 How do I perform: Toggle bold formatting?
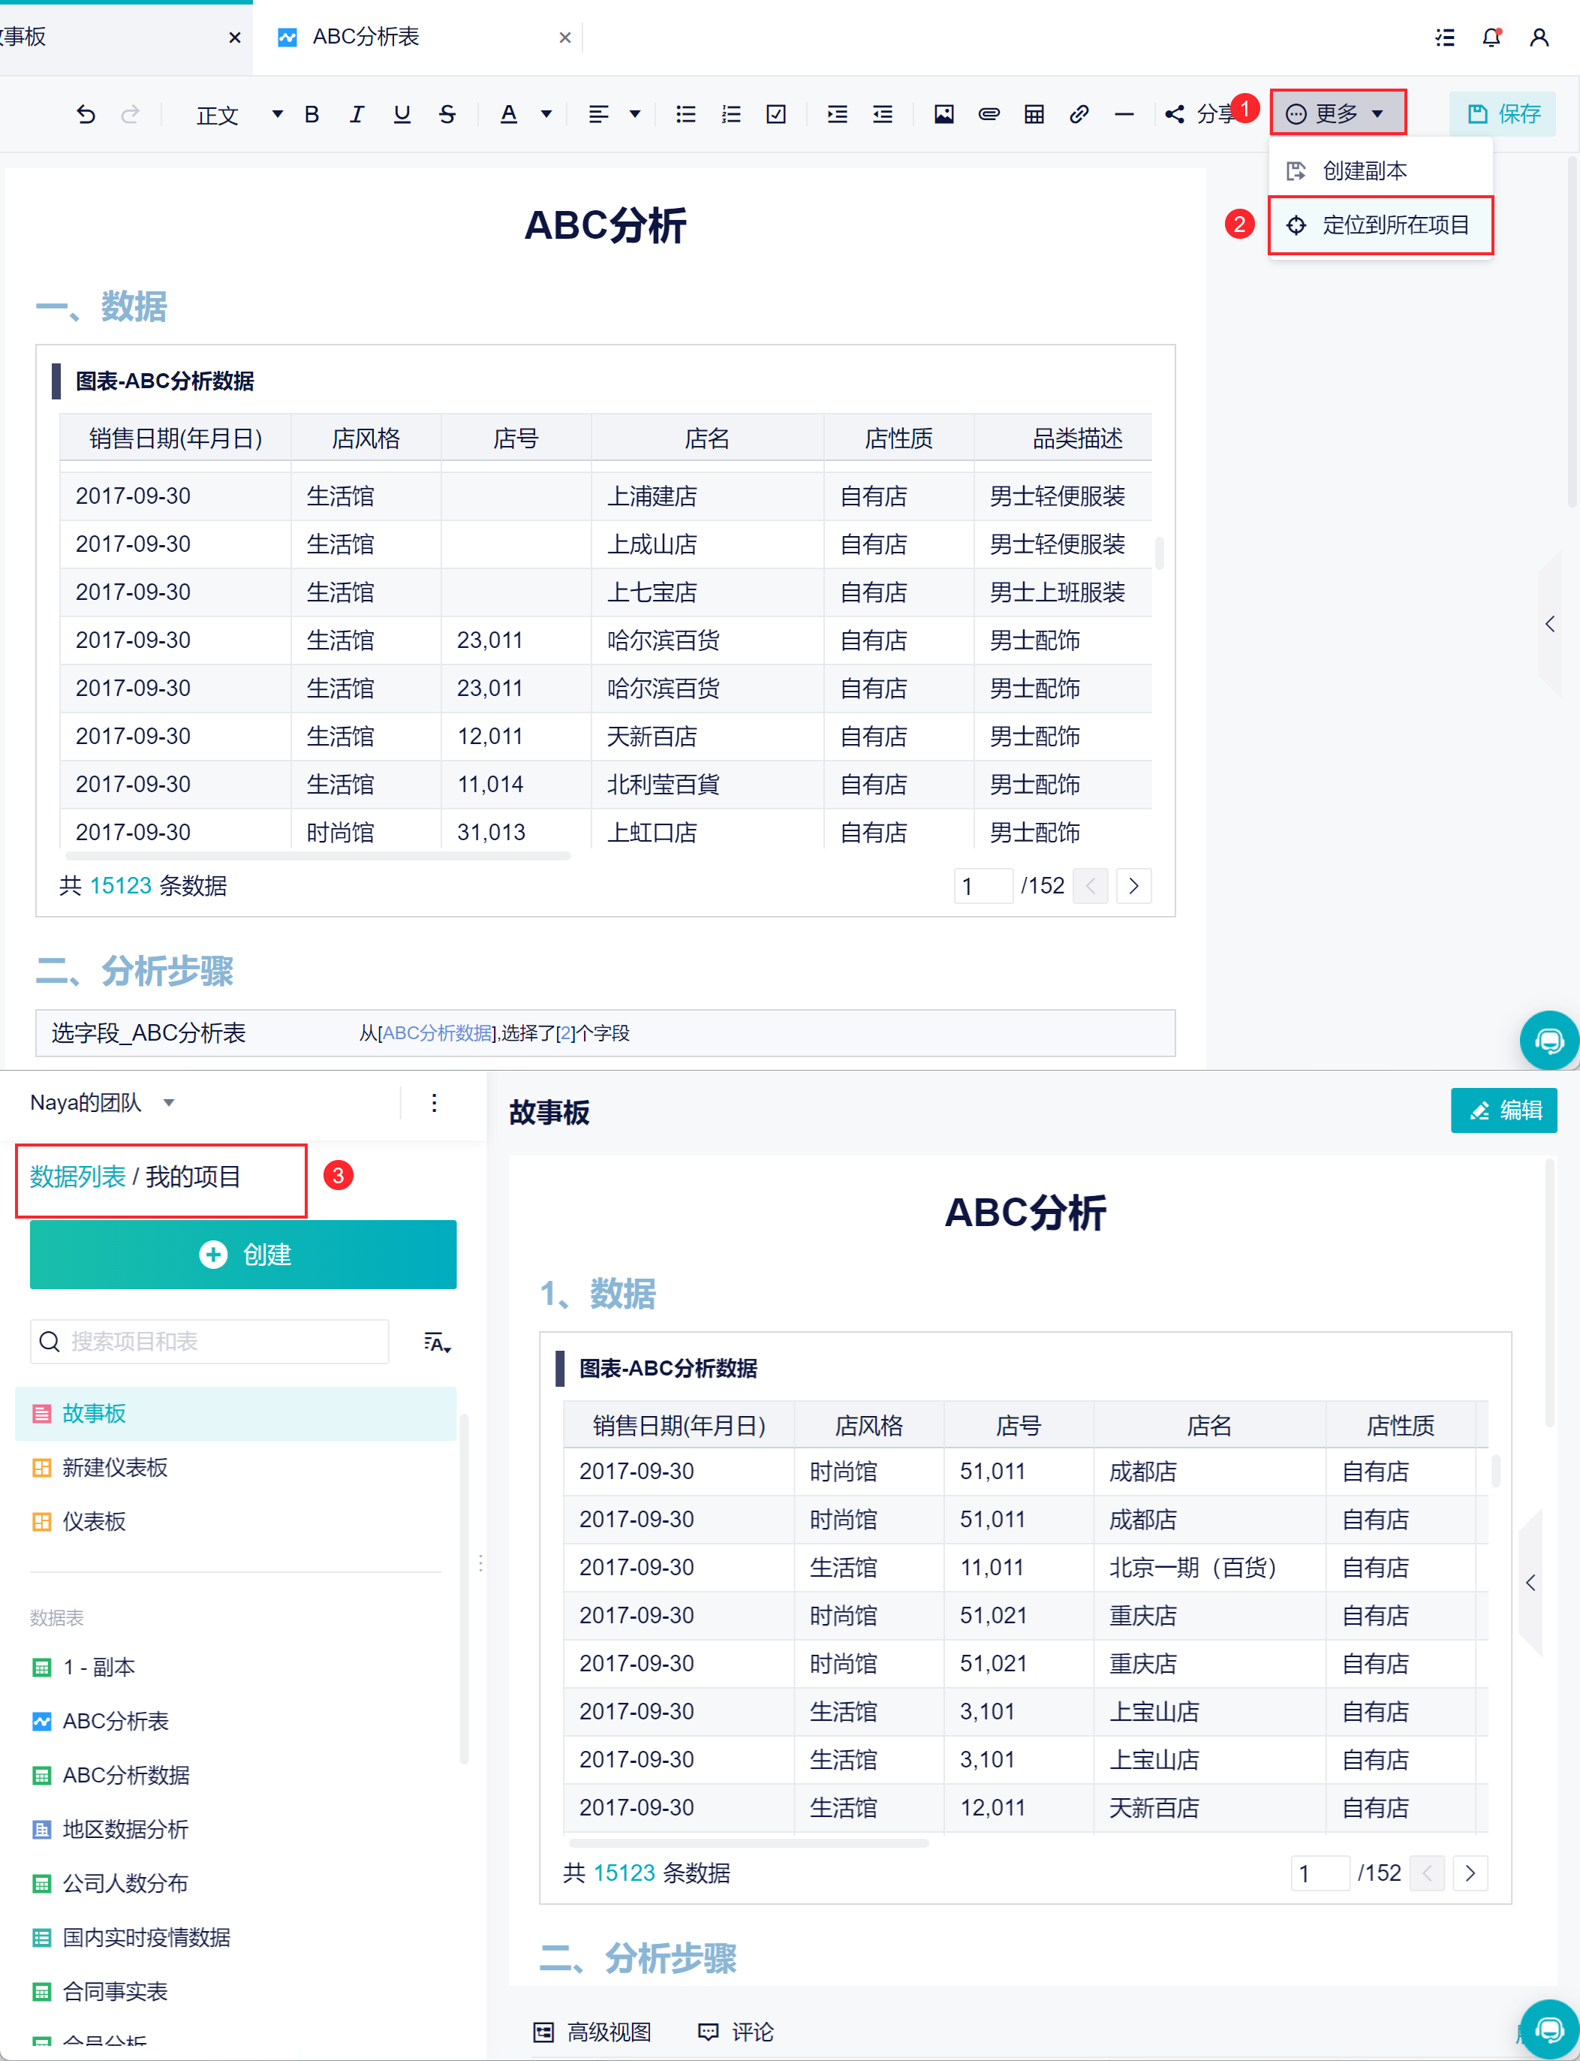312,115
